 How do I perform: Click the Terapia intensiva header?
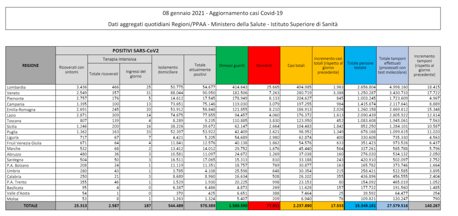[120, 59]
